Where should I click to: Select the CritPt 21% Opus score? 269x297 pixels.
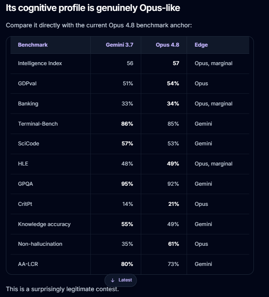coord(174,204)
